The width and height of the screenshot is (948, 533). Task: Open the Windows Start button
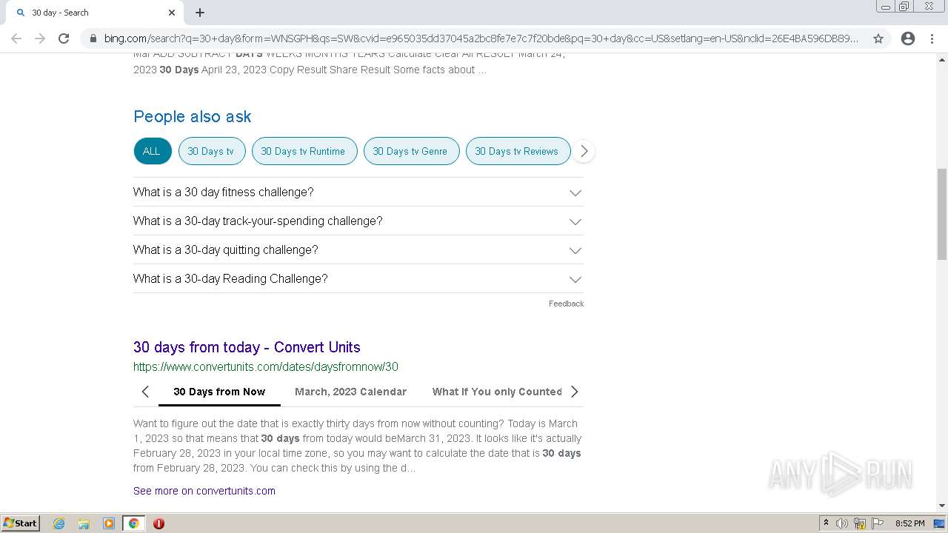(x=20, y=523)
